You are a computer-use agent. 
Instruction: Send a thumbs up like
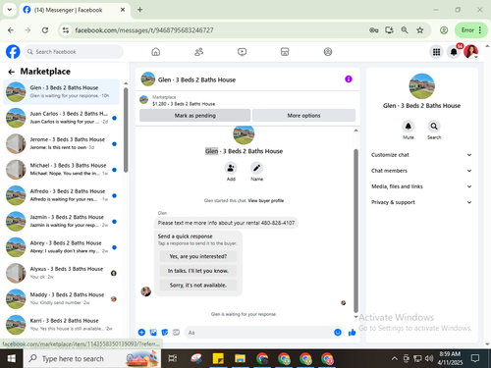click(353, 333)
